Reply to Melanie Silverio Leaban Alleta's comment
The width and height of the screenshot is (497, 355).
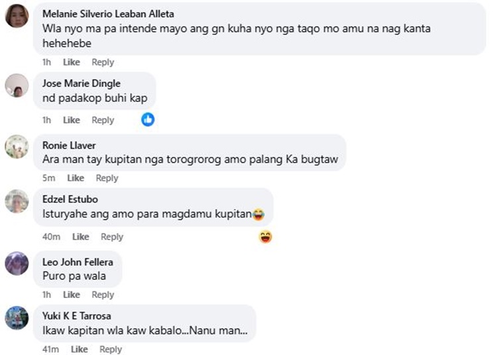pos(103,62)
